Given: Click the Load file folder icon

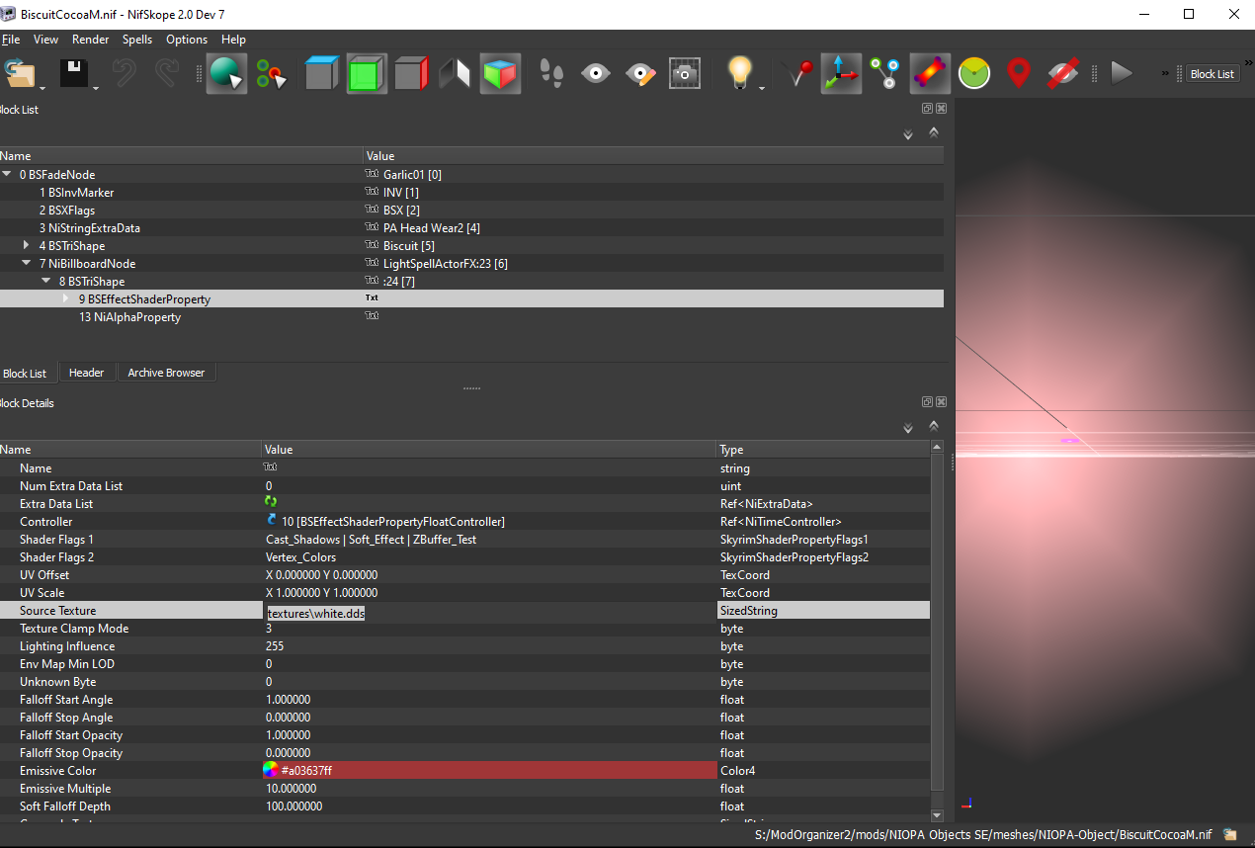Looking at the screenshot, I should coord(18,74).
